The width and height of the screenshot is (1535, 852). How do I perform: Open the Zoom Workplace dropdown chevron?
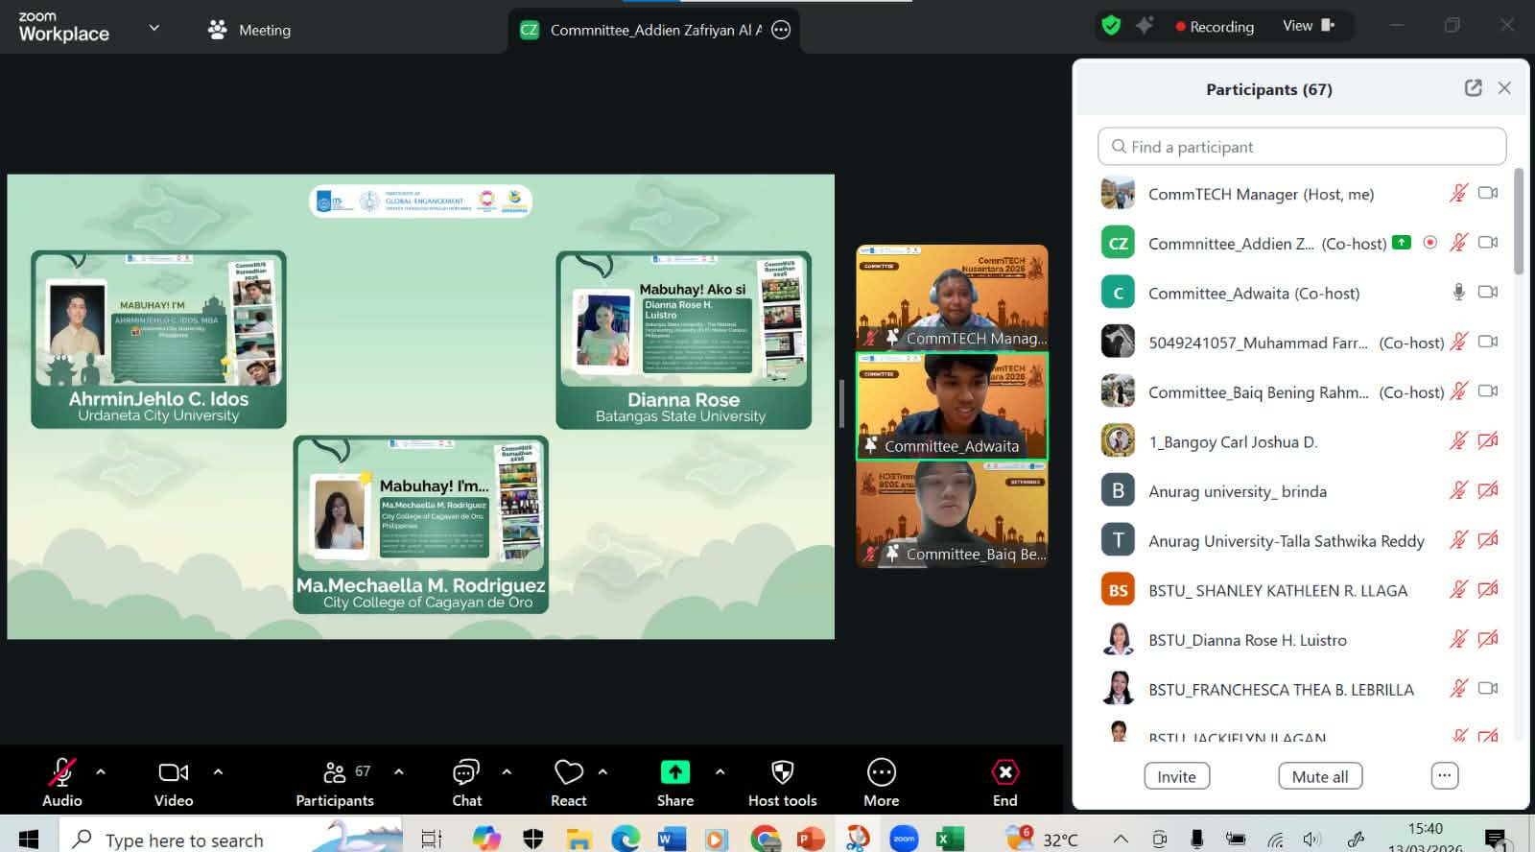[153, 28]
